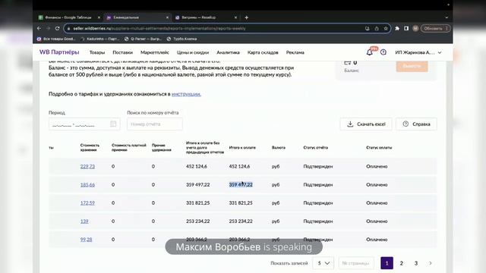This screenshot has height=273, width=486.
Task: Open the tab search chevron in browser
Action: pyautogui.click(x=447, y=17)
